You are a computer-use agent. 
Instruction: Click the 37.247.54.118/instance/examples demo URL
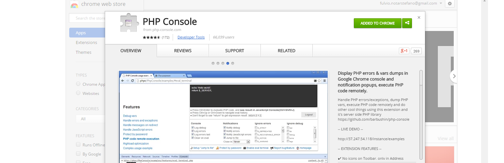[371, 139]
